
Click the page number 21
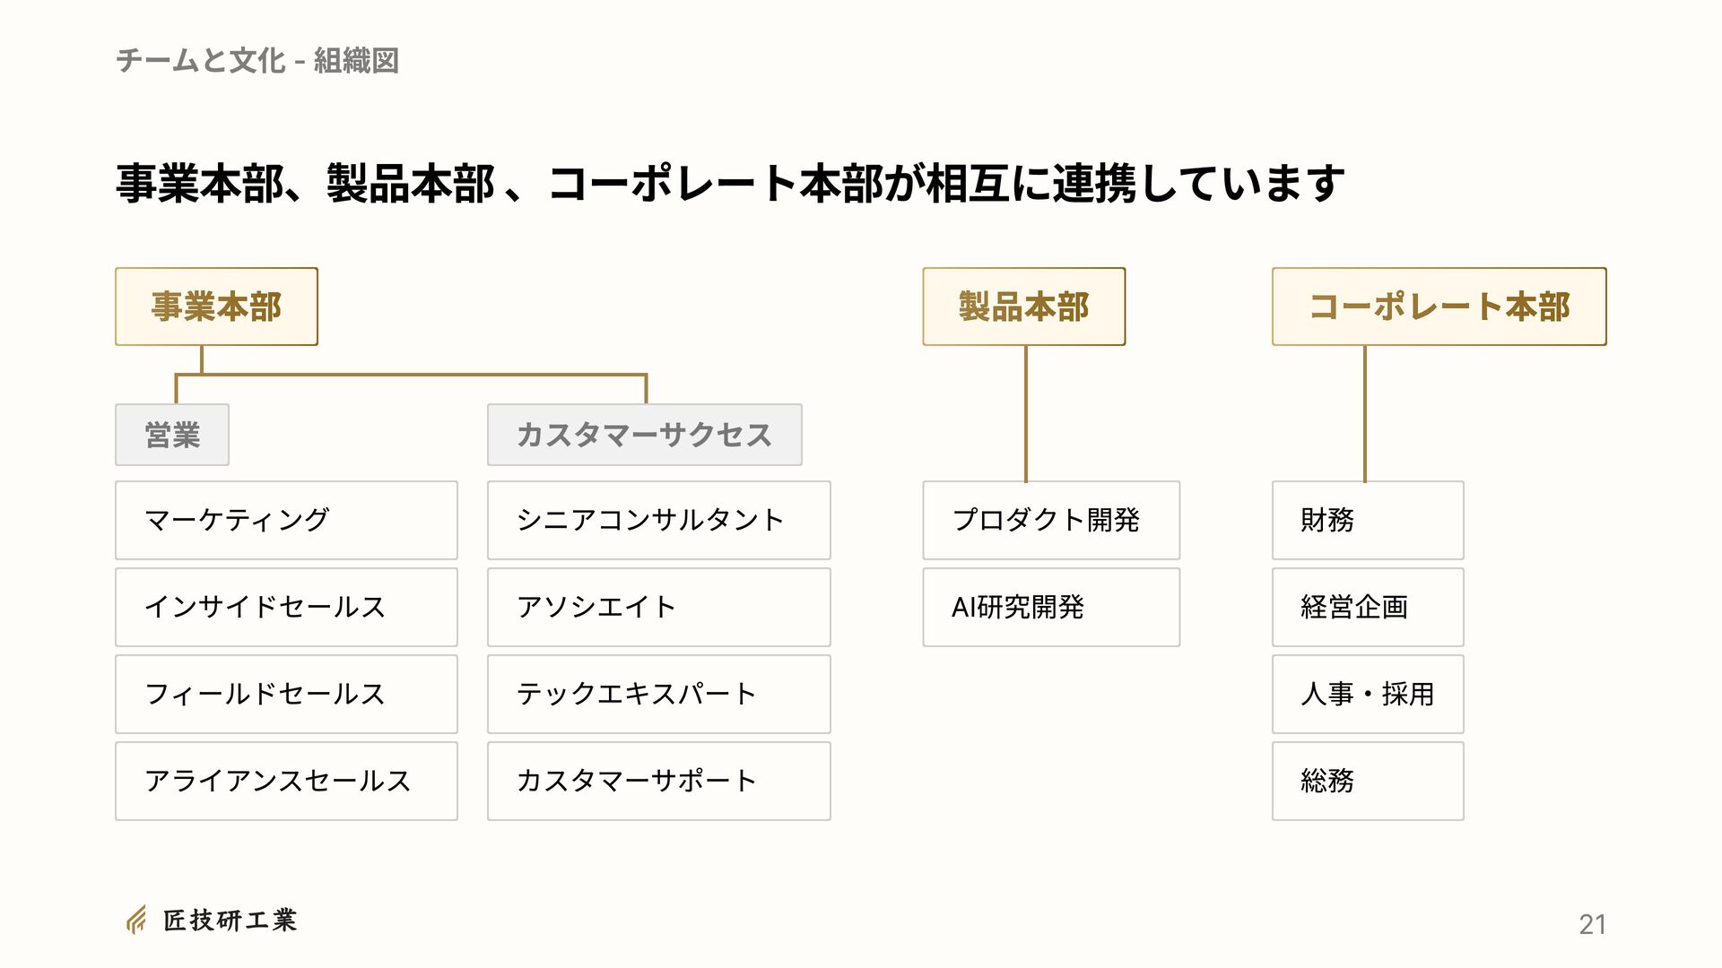pos(1593,924)
